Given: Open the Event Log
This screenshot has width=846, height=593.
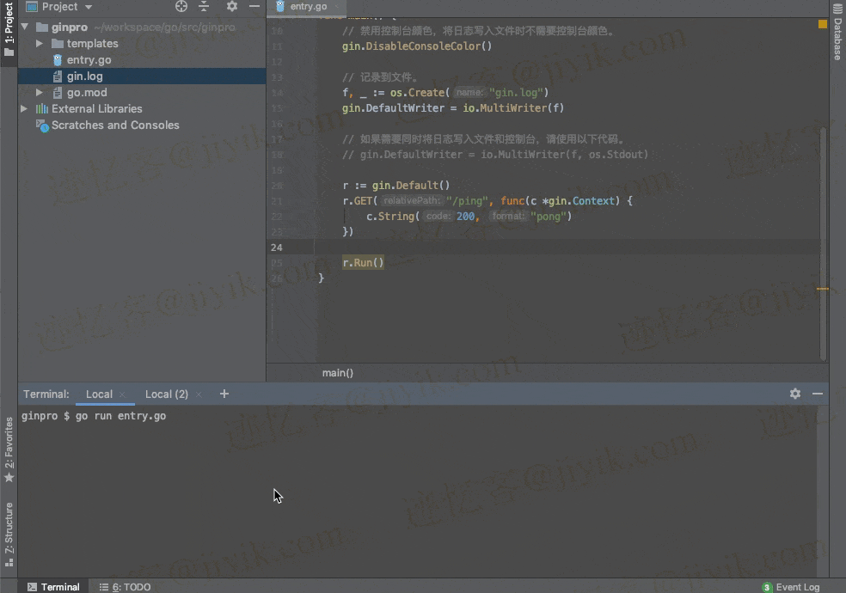Looking at the screenshot, I should (791, 587).
